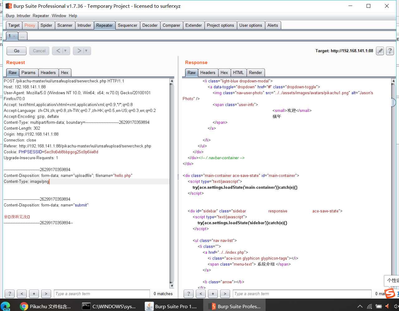This screenshot has height=311, width=399.
Task: Go to the Project options tab
Action: (220, 26)
